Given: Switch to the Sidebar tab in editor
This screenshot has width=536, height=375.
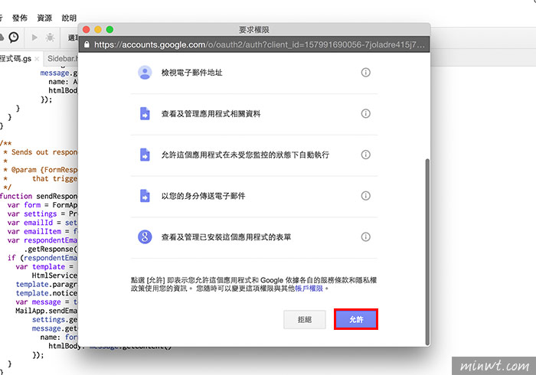Looking at the screenshot, I should point(62,59).
